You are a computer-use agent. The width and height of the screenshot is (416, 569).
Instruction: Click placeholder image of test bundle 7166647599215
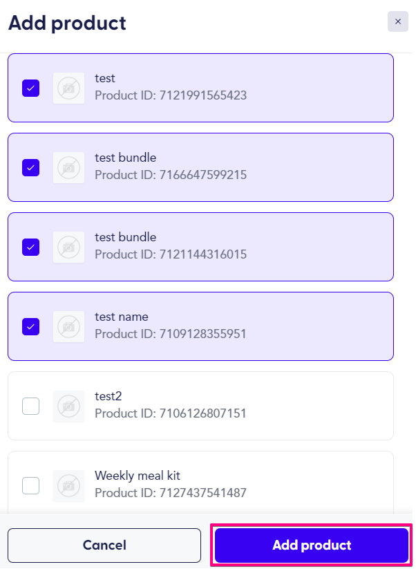click(x=69, y=167)
